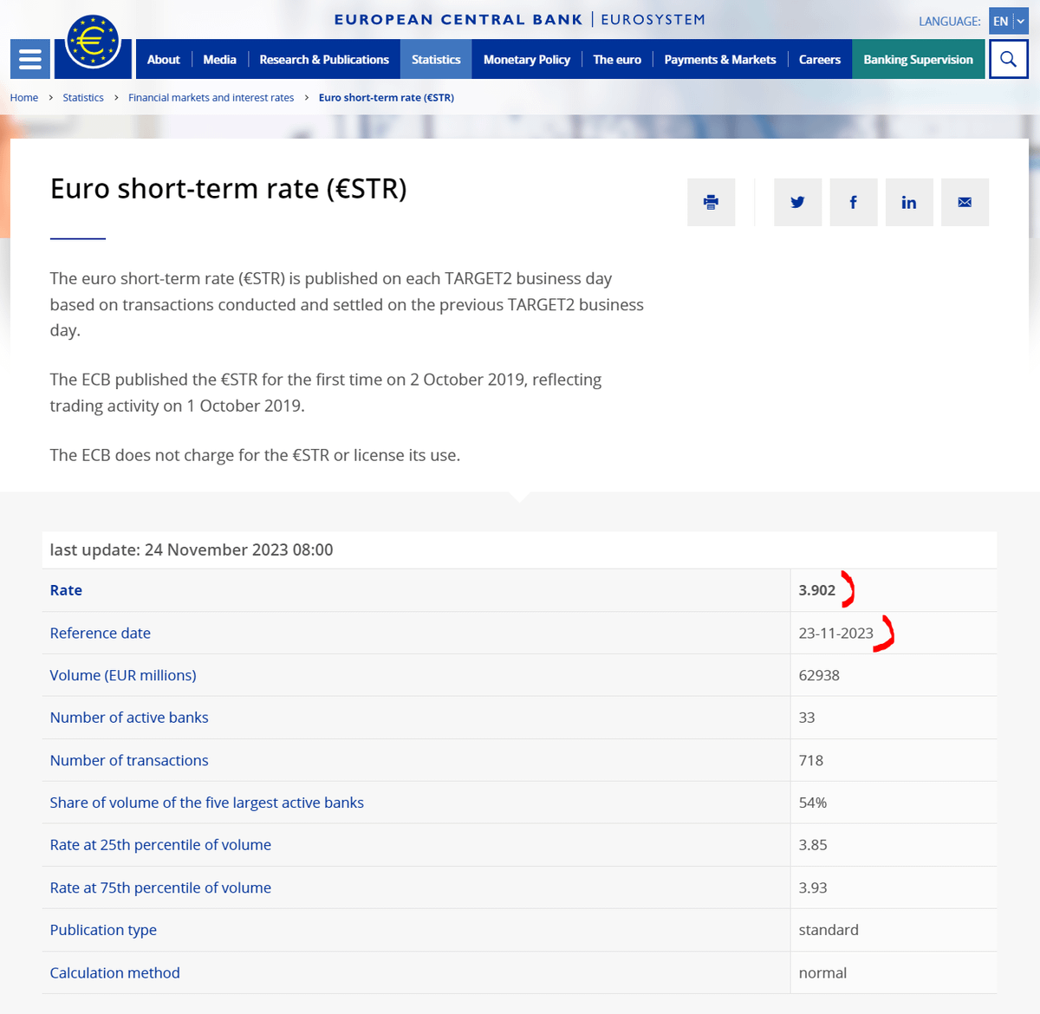Click the ECB euro logo
Image resolution: width=1040 pixels, height=1014 pixels.
[93, 42]
